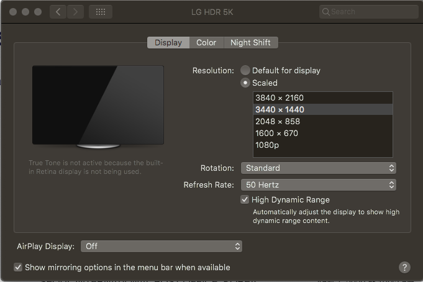Open the AirPlay Display dropdown set to Off
Screen dimensions: 423x282
pyautogui.click(x=161, y=247)
